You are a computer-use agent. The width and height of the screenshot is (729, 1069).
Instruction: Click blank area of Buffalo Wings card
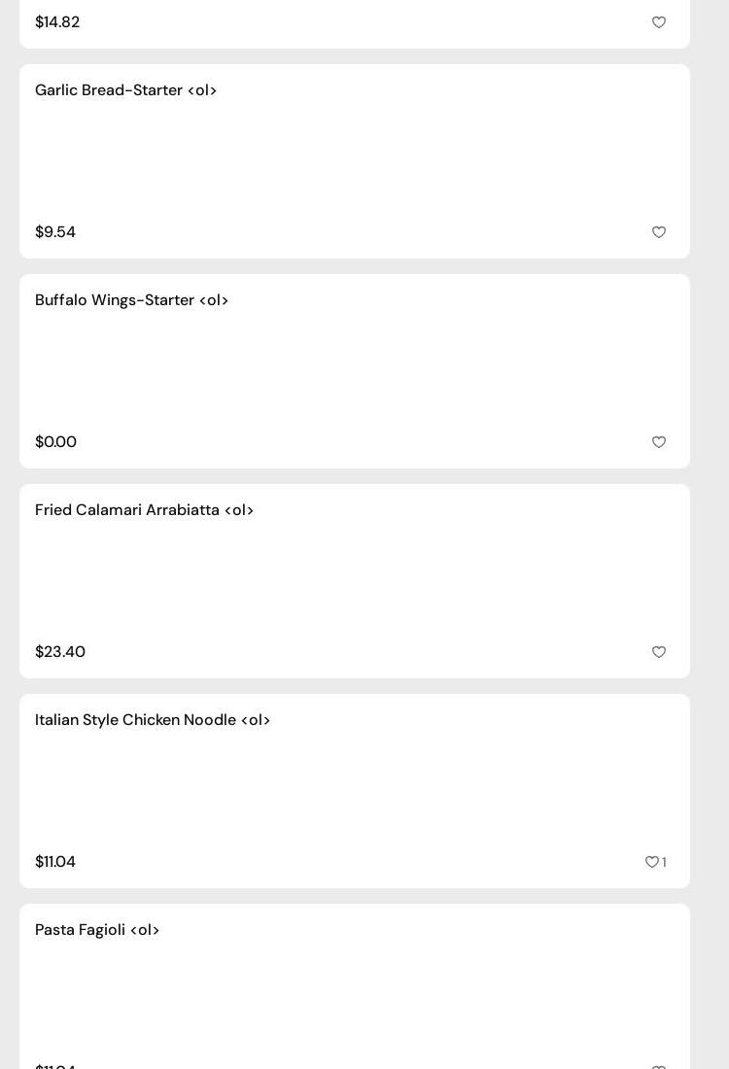355,371
